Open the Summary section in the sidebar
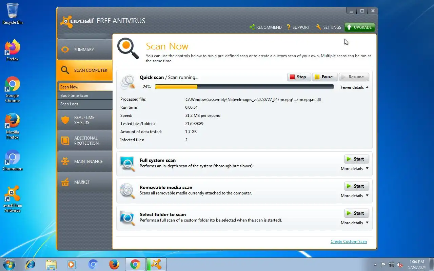 [x=85, y=50]
